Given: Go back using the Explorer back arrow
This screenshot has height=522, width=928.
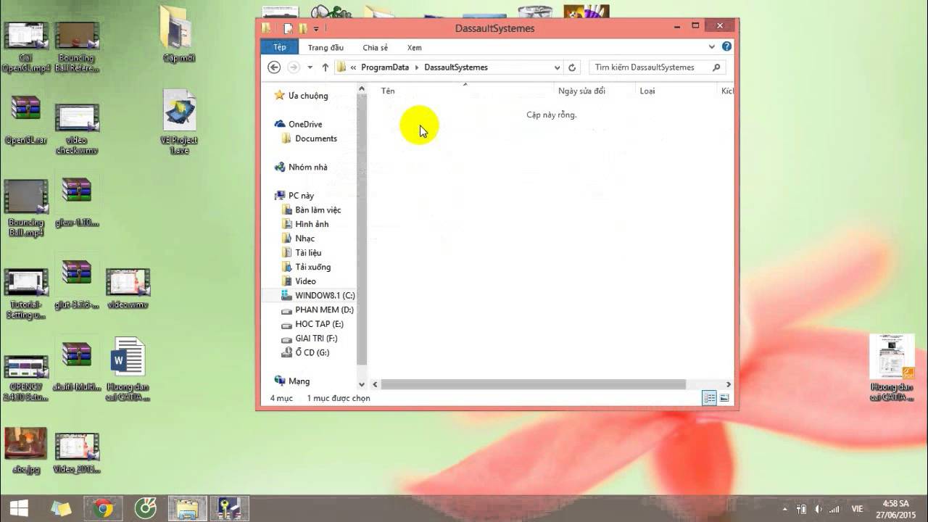Looking at the screenshot, I should click(274, 67).
